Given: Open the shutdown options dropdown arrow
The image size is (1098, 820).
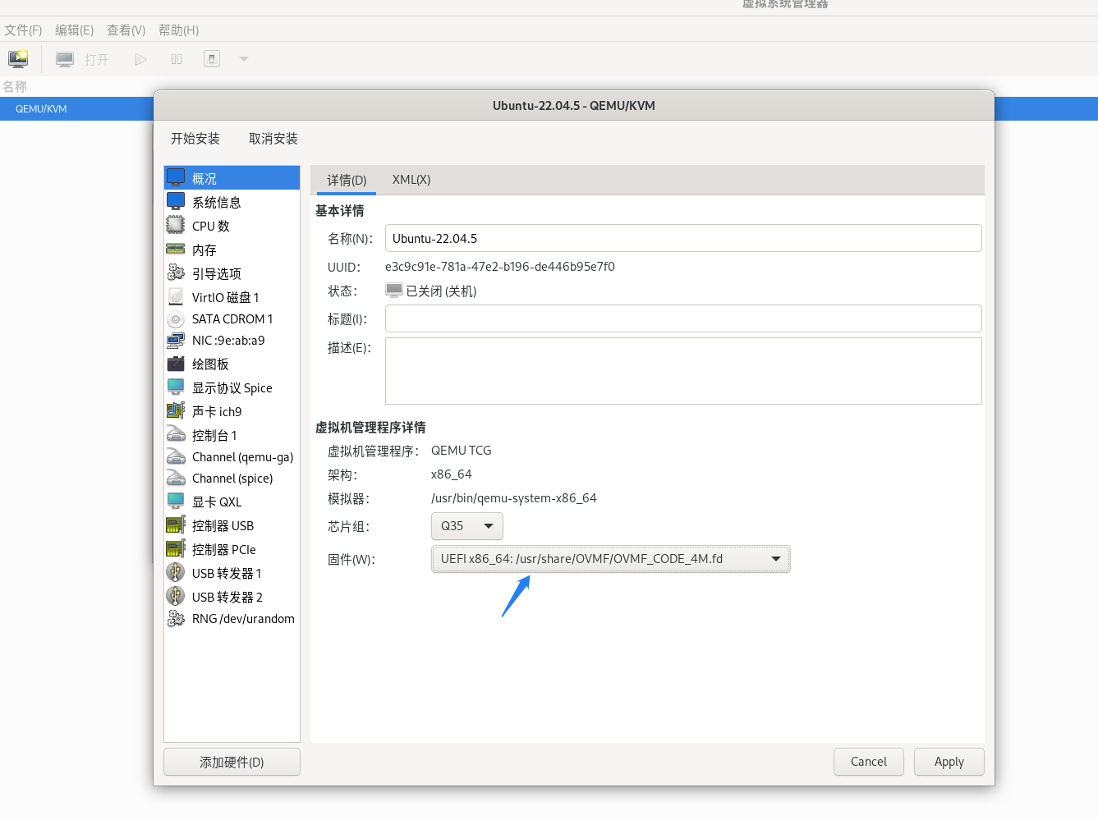Looking at the screenshot, I should pyautogui.click(x=243, y=59).
